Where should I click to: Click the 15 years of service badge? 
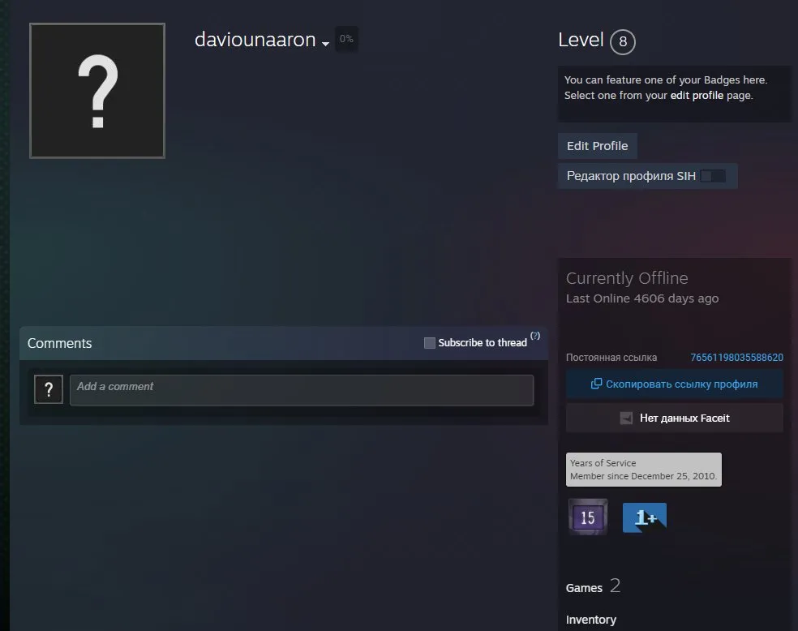coord(588,517)
